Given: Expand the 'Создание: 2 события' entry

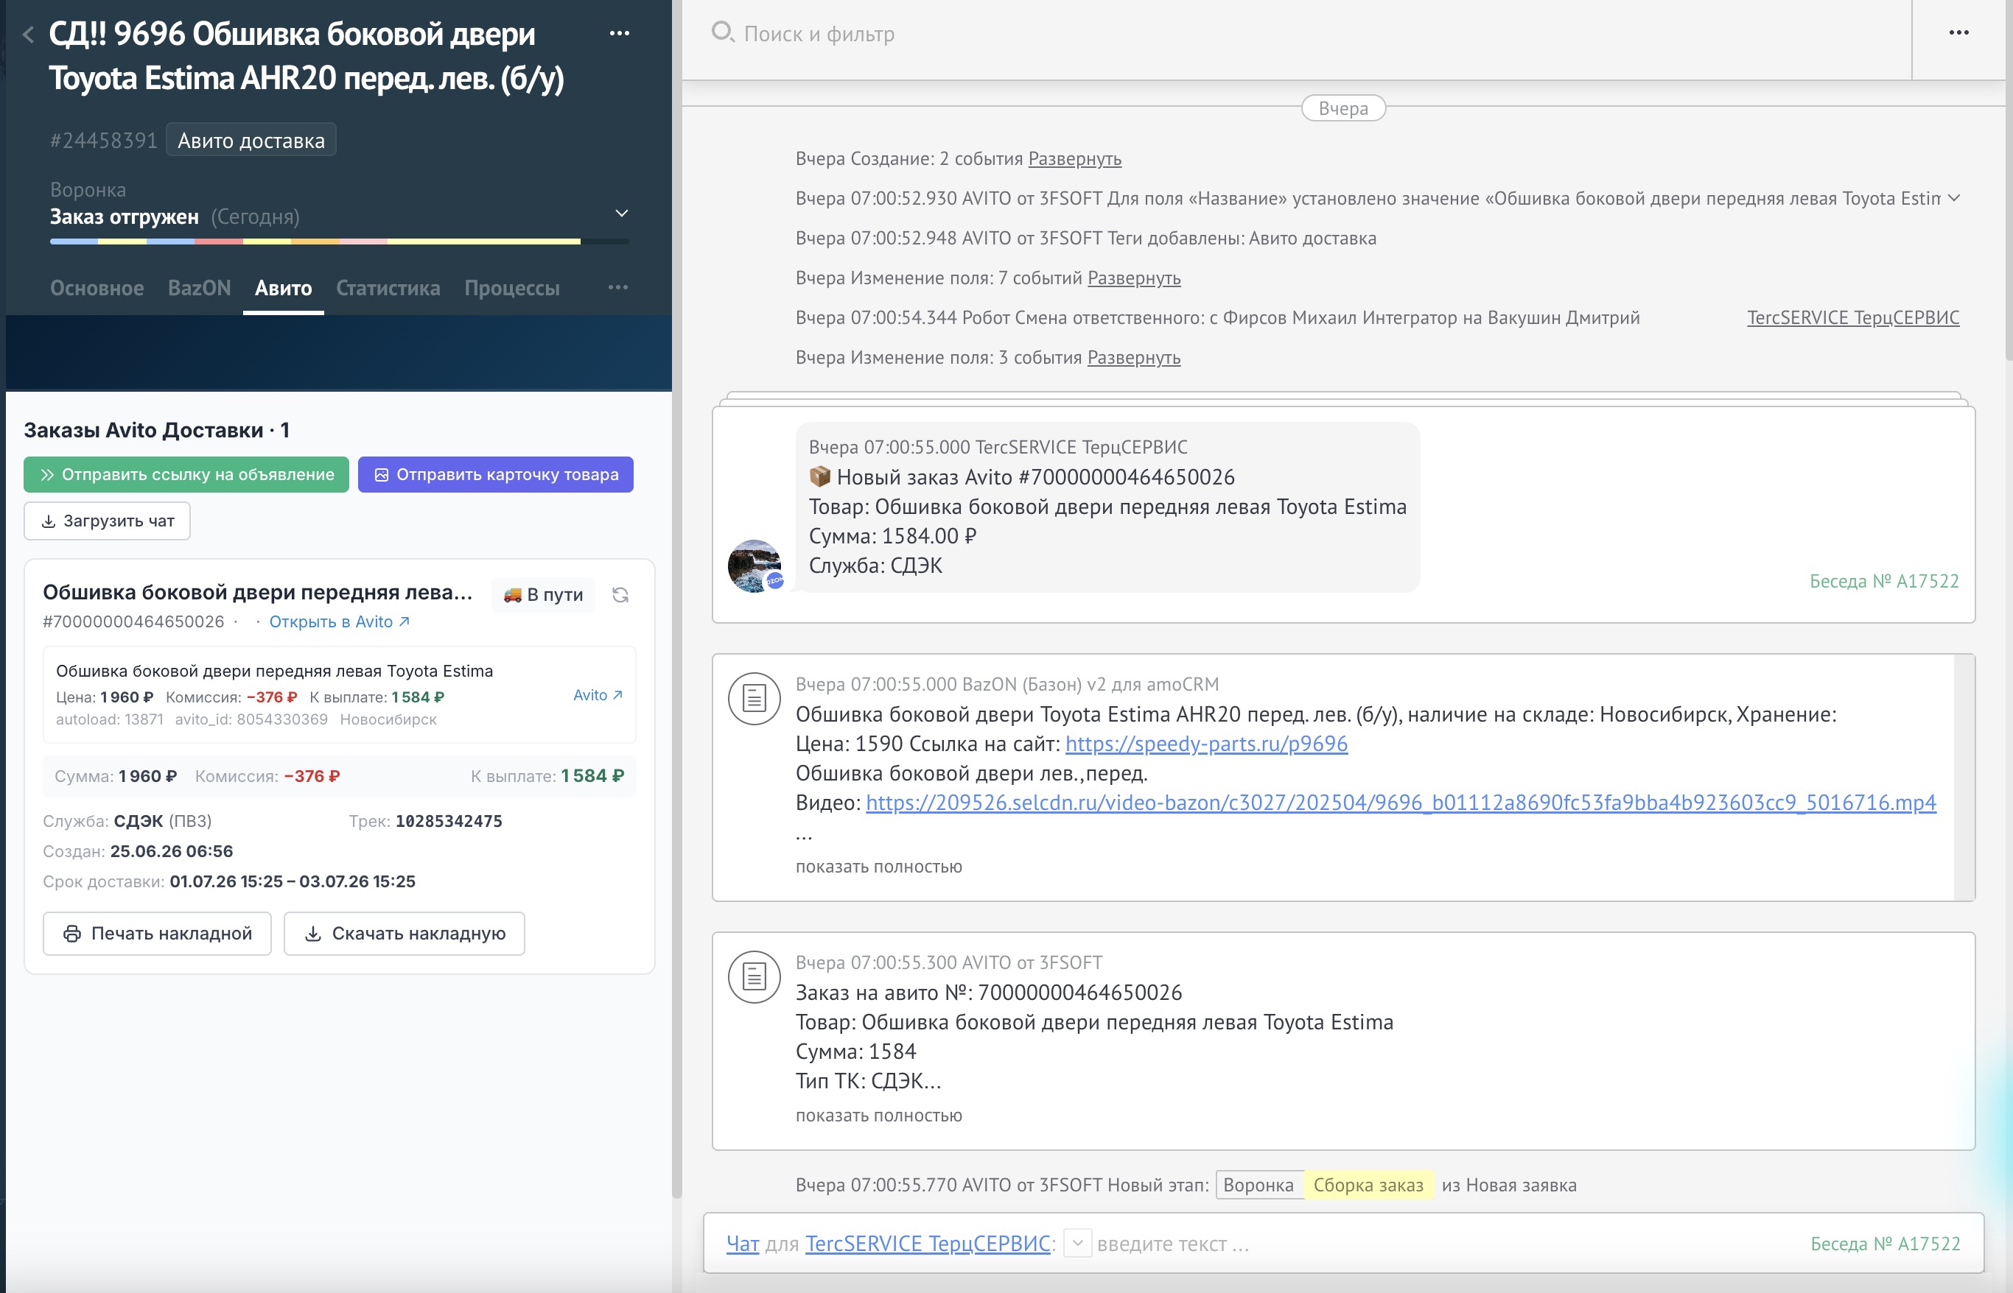Looking at the screenshot, I should click(x=1074, y=159).
